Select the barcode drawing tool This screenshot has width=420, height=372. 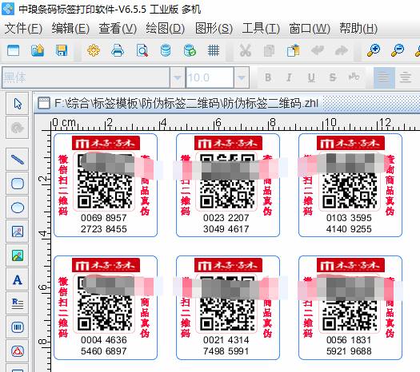(x=18, y=327)
